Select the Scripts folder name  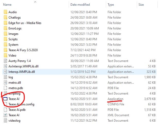tap(13, 39)
